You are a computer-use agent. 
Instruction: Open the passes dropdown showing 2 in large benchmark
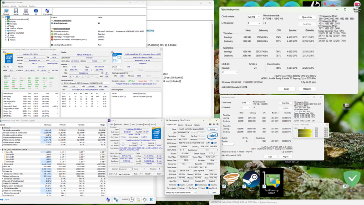point(230,72)
